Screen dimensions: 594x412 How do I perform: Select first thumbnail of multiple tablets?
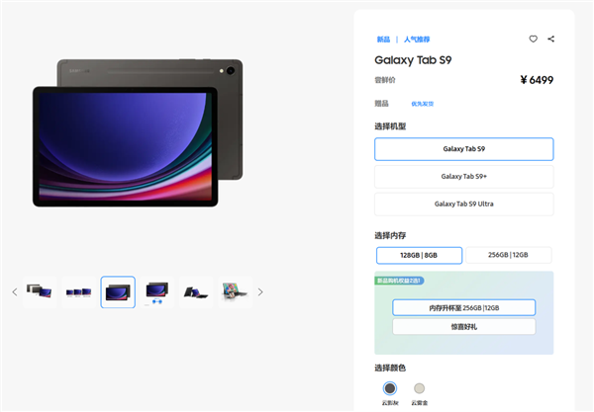coord(40,291)
